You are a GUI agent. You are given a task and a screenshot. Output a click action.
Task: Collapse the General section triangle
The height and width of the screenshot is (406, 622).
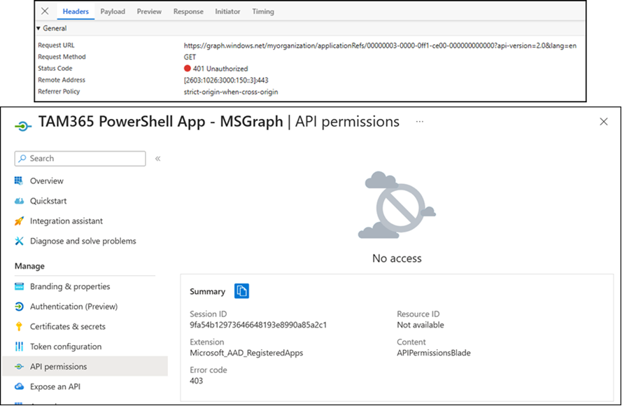(38, 28)
